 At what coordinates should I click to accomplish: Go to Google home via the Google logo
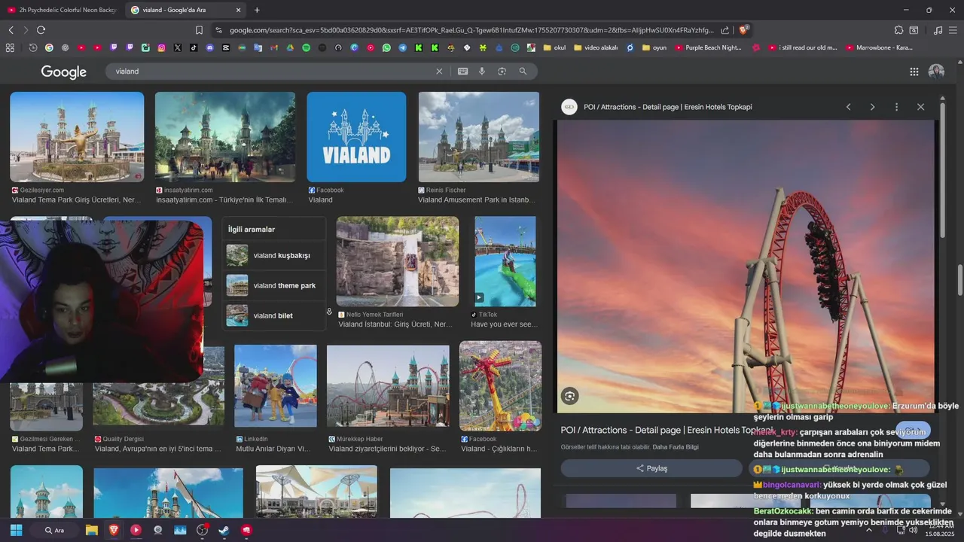(x=64, y=72)
